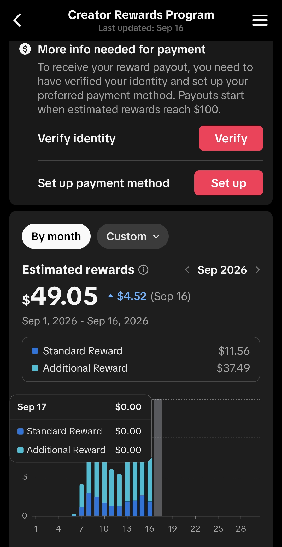Select the Sep 16 chart bar
This screenshot has width=282, height=547.
150,487
